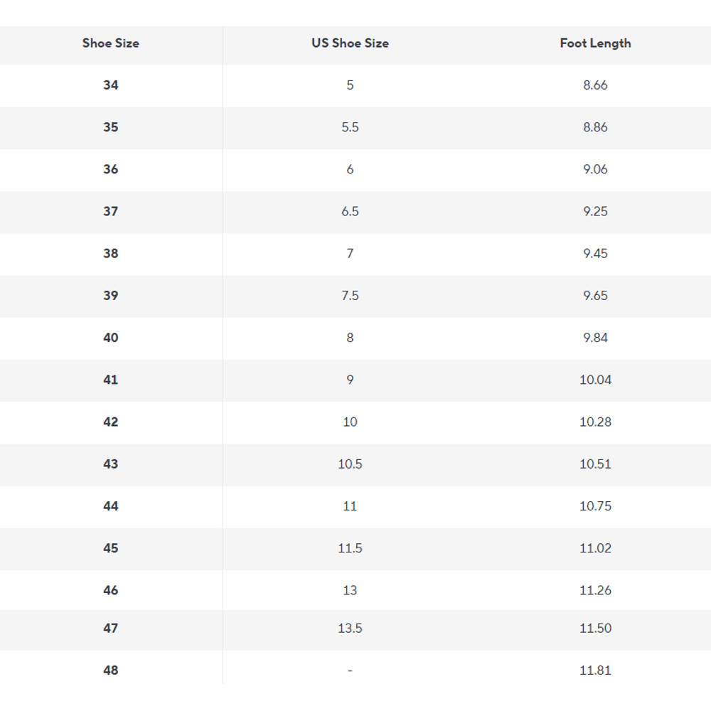Select US shoe size 13.5 value
This screenshot has width=711, height=711.
point(350,629)
